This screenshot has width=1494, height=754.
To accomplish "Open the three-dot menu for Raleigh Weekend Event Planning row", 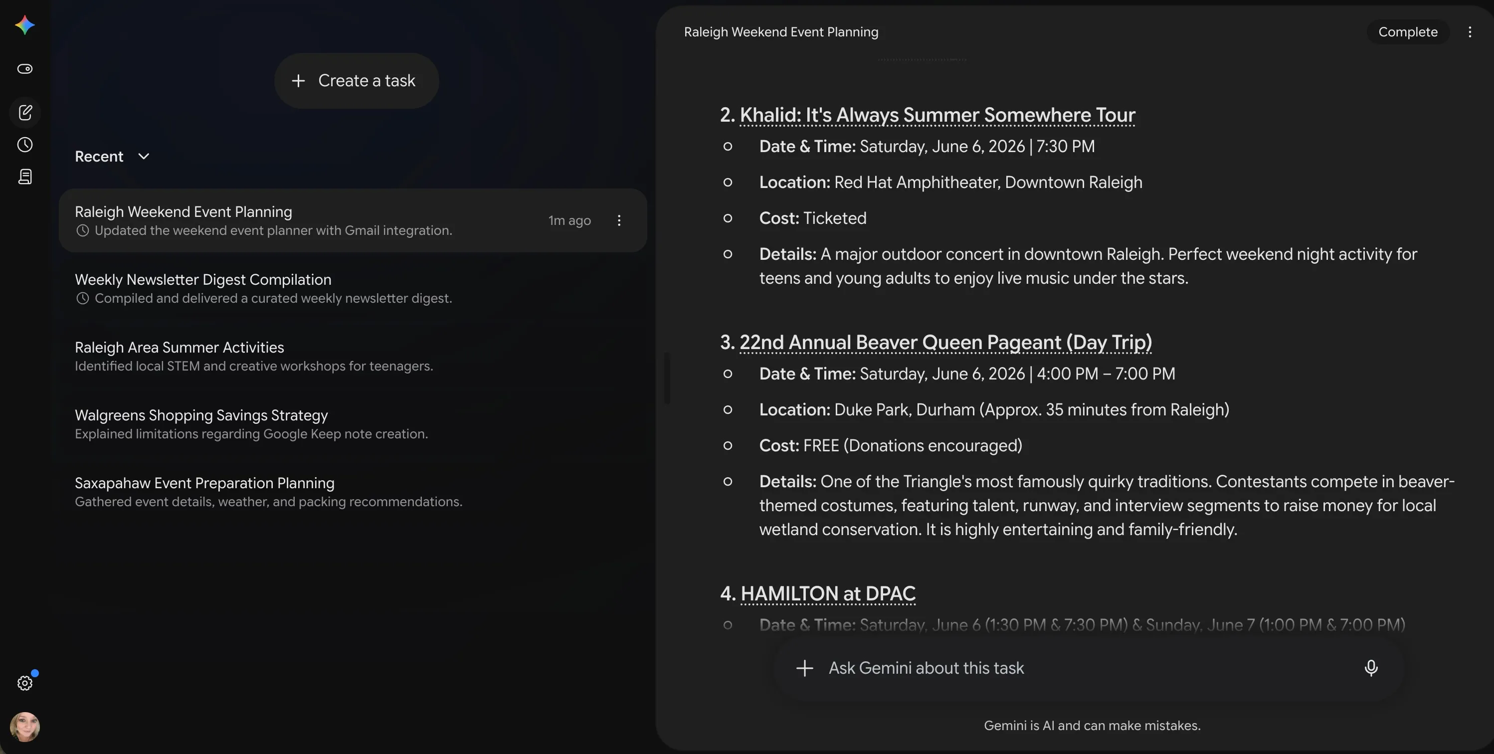I will [x=619, y=220].
